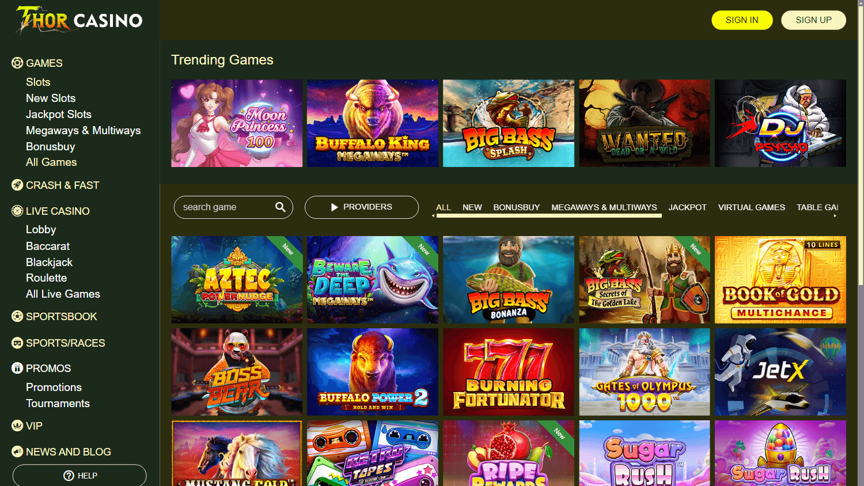This screenshot has width=864, height=486.
Task: Launch the Moon Princess 100 trending game
Action: (237, 123)
